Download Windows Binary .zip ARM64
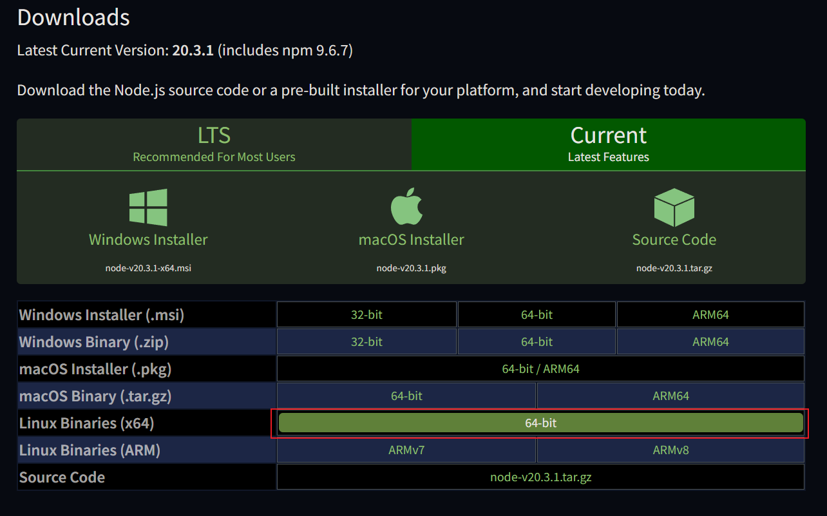Image resolution: width=827 pixels, height=516 pixels. coord(710,342)
